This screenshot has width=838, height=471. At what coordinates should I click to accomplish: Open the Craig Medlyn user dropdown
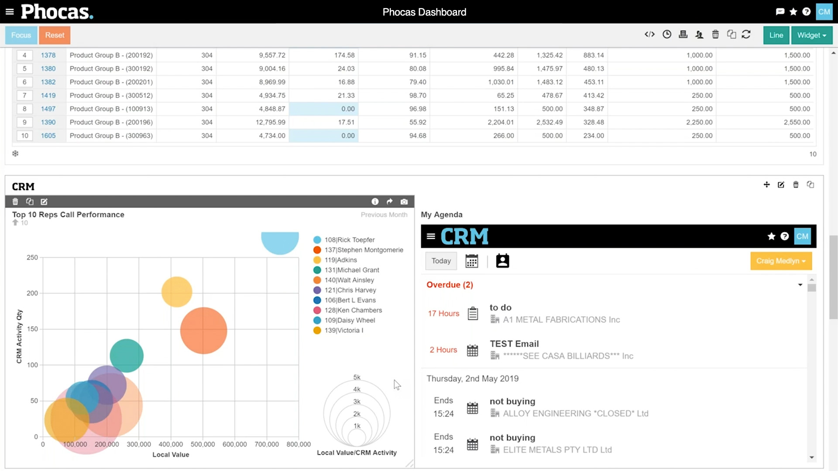pos(780,261)
